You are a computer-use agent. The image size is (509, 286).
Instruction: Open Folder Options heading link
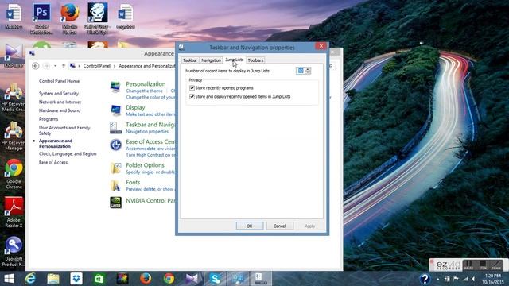click(x=145, y=165)
